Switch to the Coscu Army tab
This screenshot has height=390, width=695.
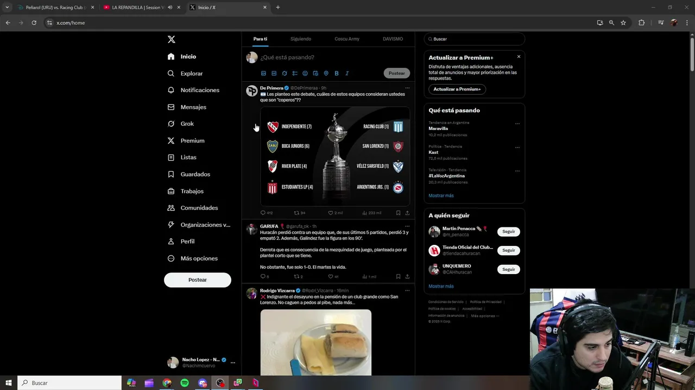tap(347, 39)
